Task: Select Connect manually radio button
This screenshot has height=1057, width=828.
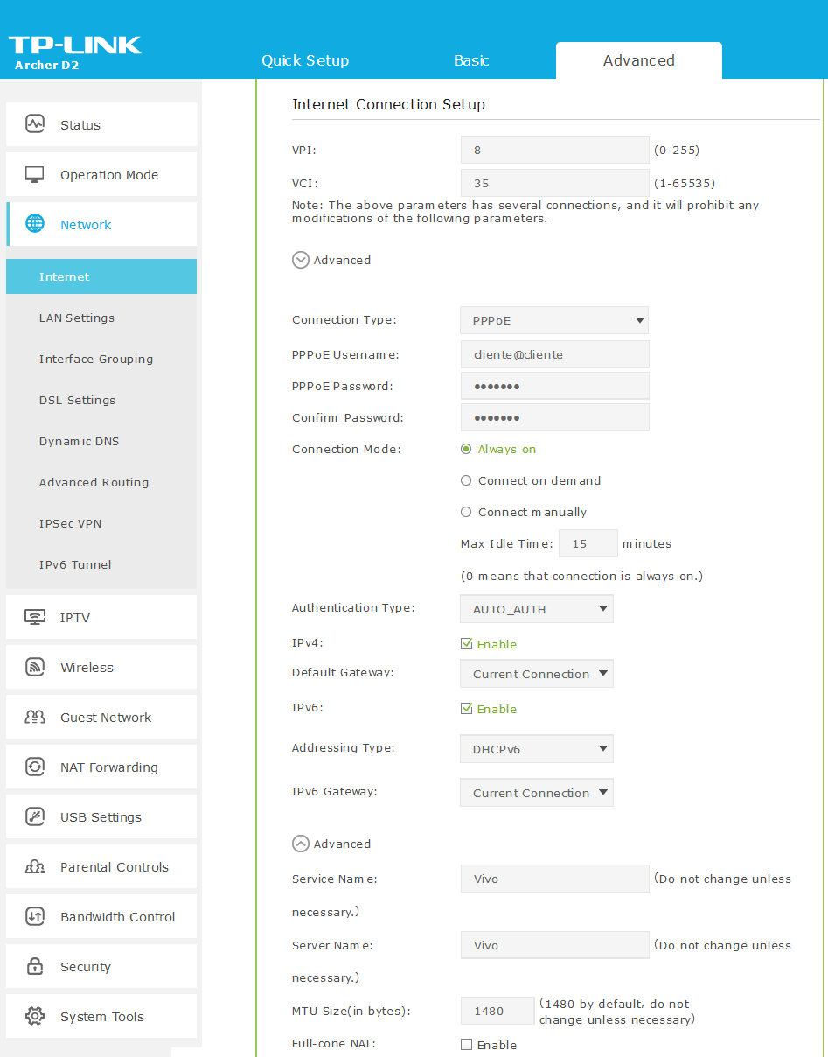Action: pos(466,512)
